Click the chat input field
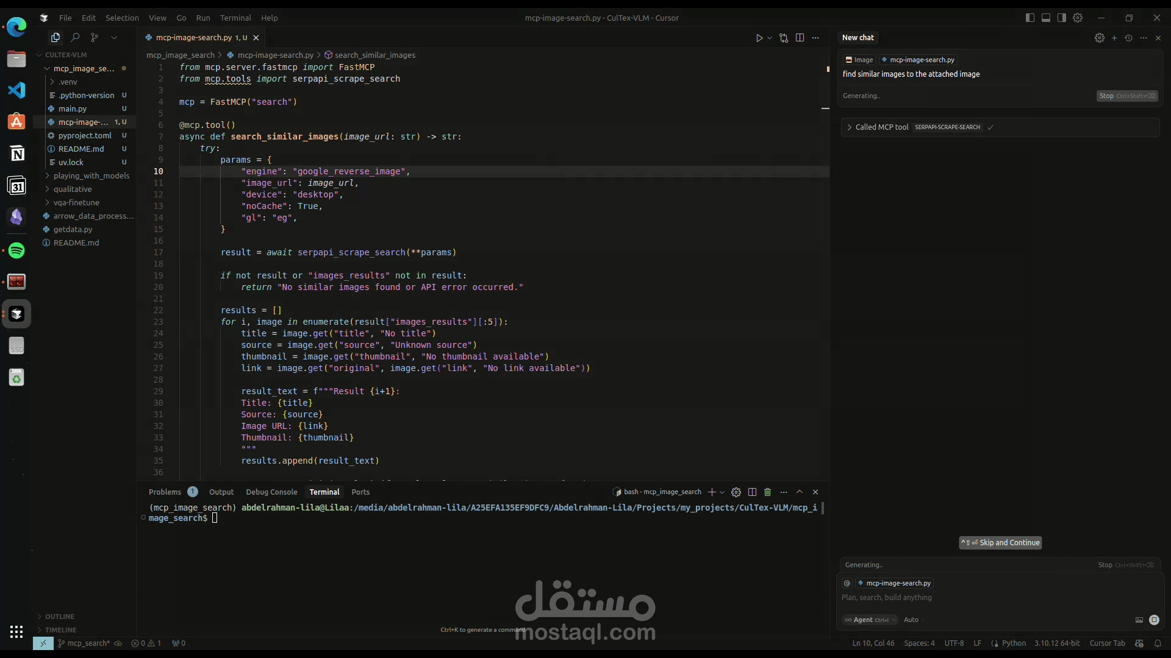1171x658 pixels. pos(976,598)
